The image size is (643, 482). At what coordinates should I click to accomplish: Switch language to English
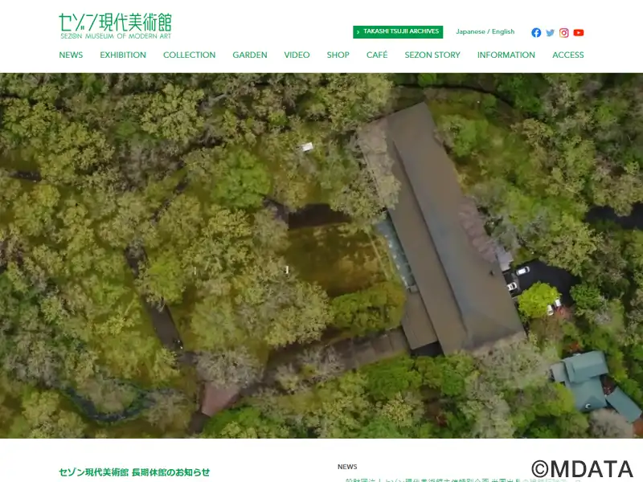(x=503, y=32)
